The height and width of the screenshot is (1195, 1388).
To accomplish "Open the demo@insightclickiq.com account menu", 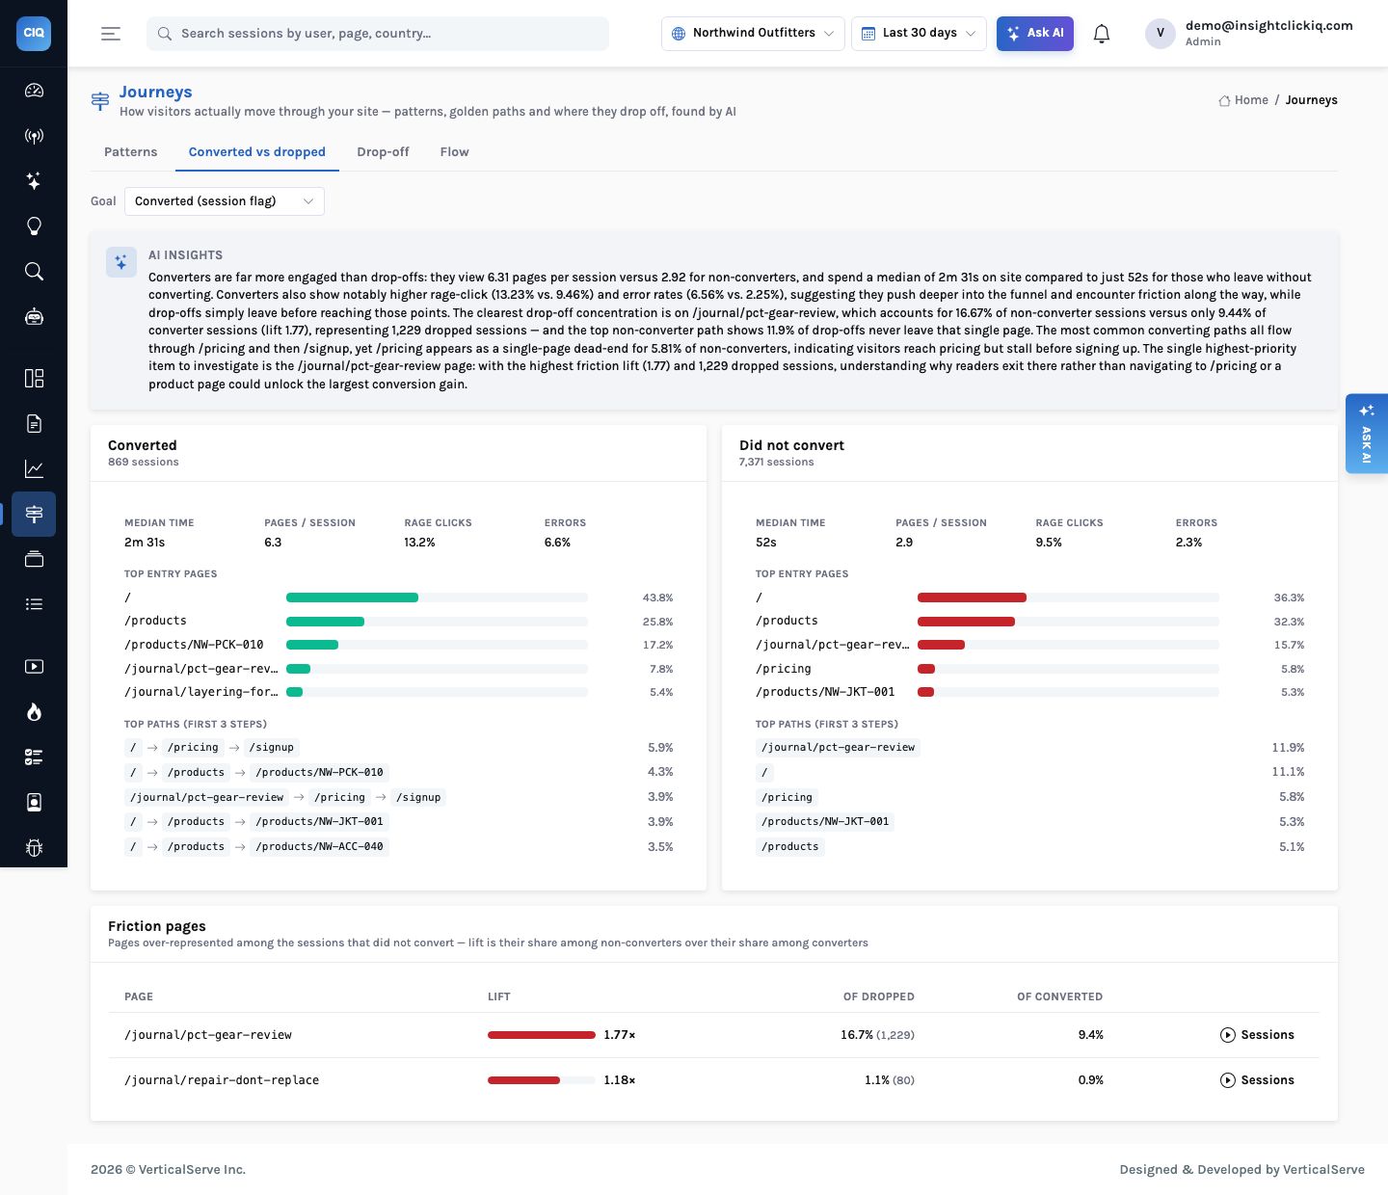I will click(1249, 33).
